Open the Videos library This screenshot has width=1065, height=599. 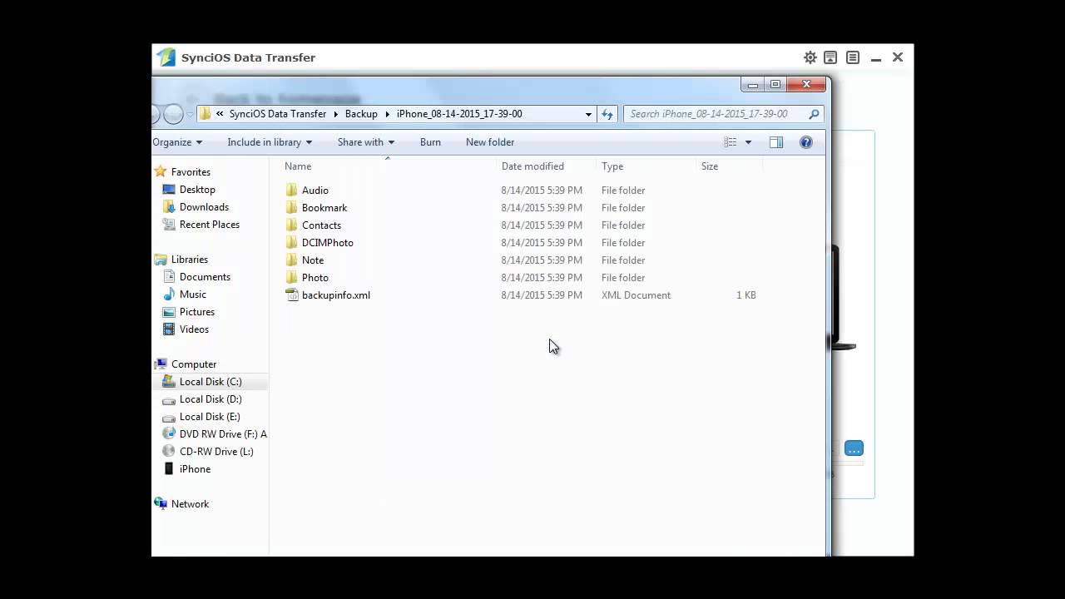[194, 329]
